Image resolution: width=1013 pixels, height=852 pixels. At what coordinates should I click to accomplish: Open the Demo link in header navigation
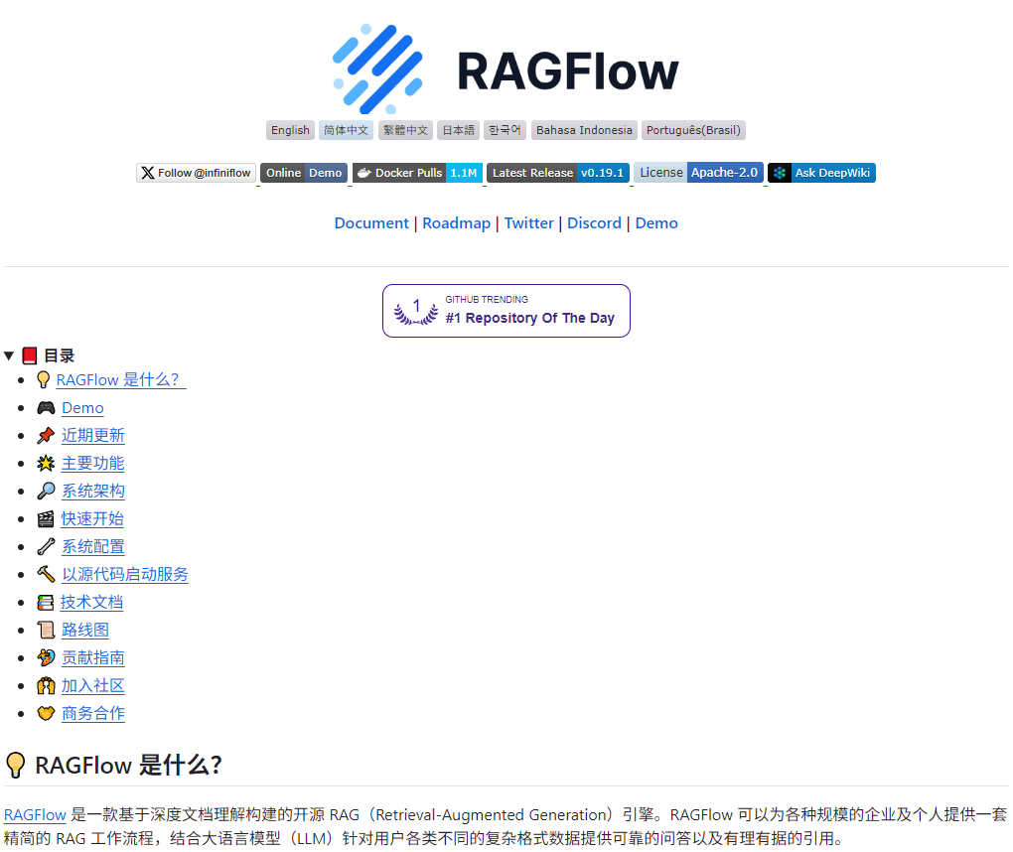(x=656, y=222)
